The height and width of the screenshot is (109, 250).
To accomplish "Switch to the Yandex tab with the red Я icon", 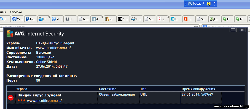I will [163, 19].
